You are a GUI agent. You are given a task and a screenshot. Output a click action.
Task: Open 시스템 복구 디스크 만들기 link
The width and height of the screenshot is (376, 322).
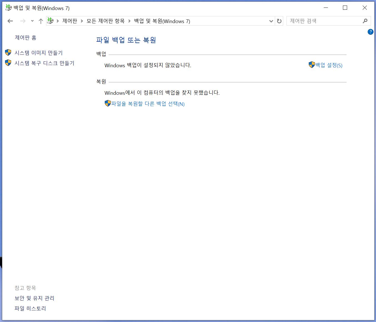(x=44, y=63)
